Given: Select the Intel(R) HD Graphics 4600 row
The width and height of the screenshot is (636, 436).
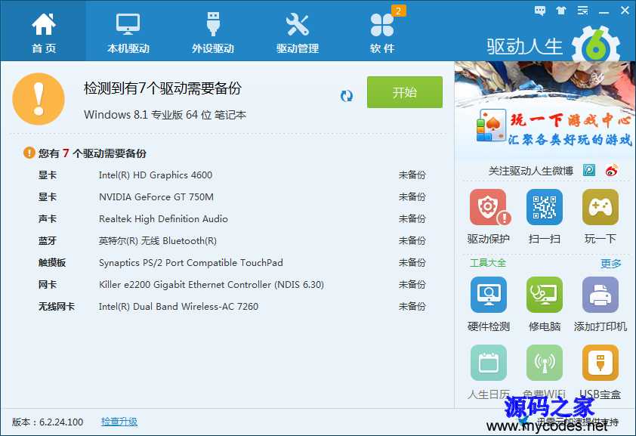Looking at the screenshot, I should pos(232,175).
